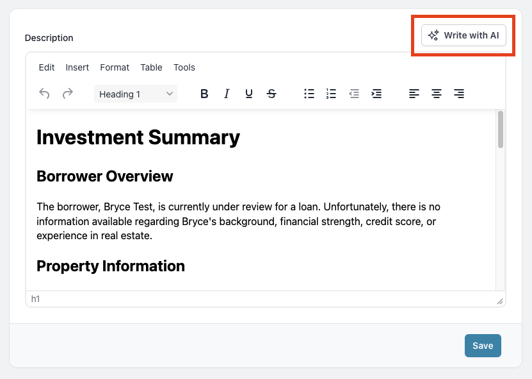
Task: Toggle italic formatting
Action: (227, 94)
